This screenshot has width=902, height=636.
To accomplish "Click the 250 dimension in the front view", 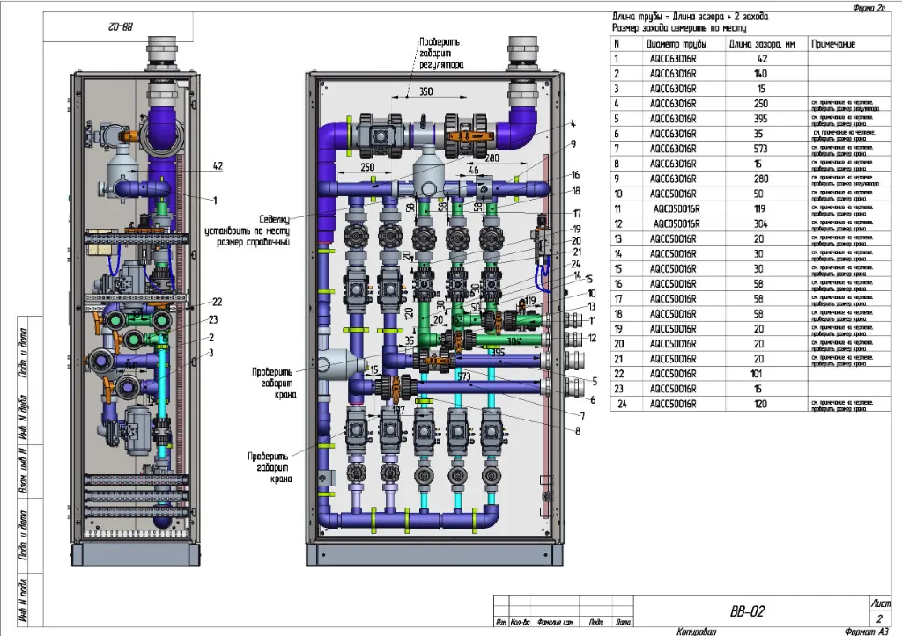I will (x=366, y=167).
